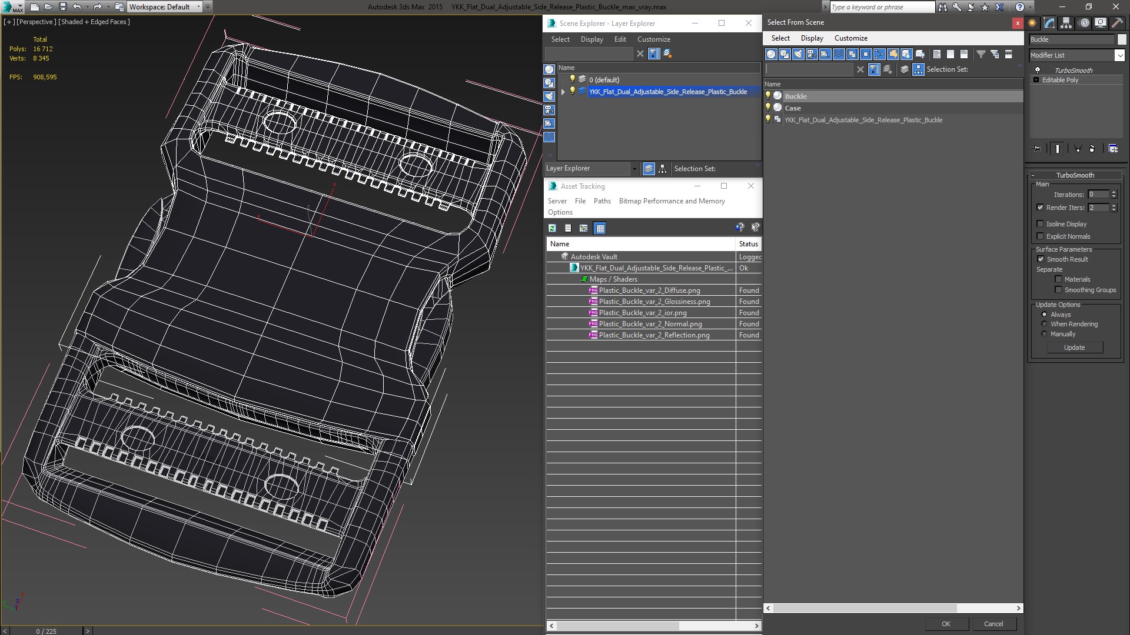Click Table View icon in Asset Tracking
Viewport: 1130px width, 635px height.
(x=600, y=228)
